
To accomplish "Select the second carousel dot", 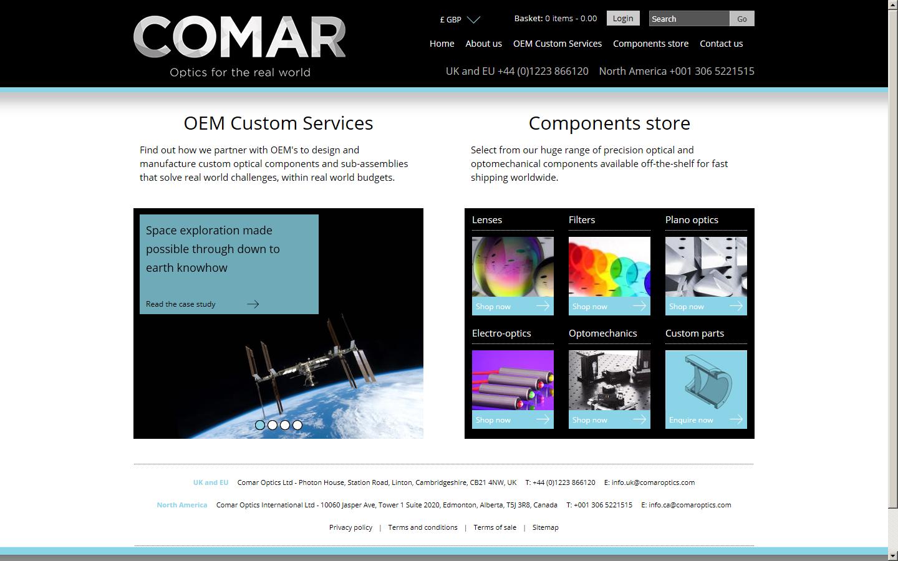I will click(x=273, y=425).
